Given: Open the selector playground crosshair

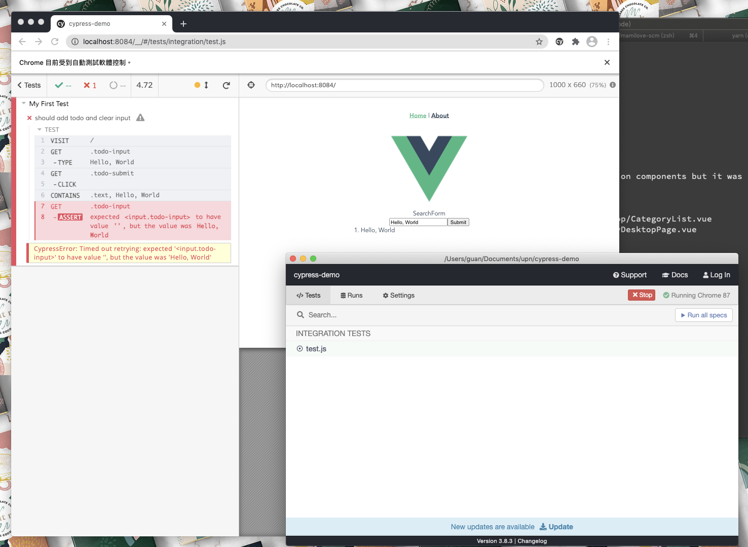Looking at the screenshot, I should coord(251,85).
